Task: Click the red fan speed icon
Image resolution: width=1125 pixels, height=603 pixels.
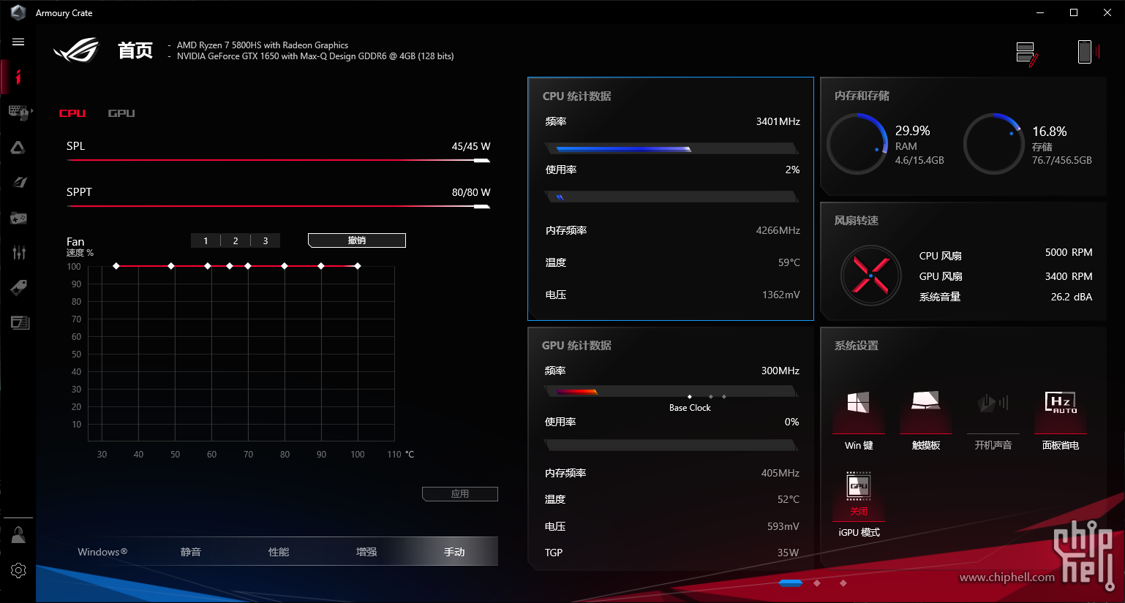Action: [870, 276]
